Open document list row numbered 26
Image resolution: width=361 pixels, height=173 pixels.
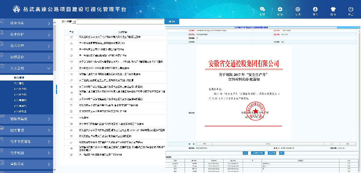tap(114, 136)
